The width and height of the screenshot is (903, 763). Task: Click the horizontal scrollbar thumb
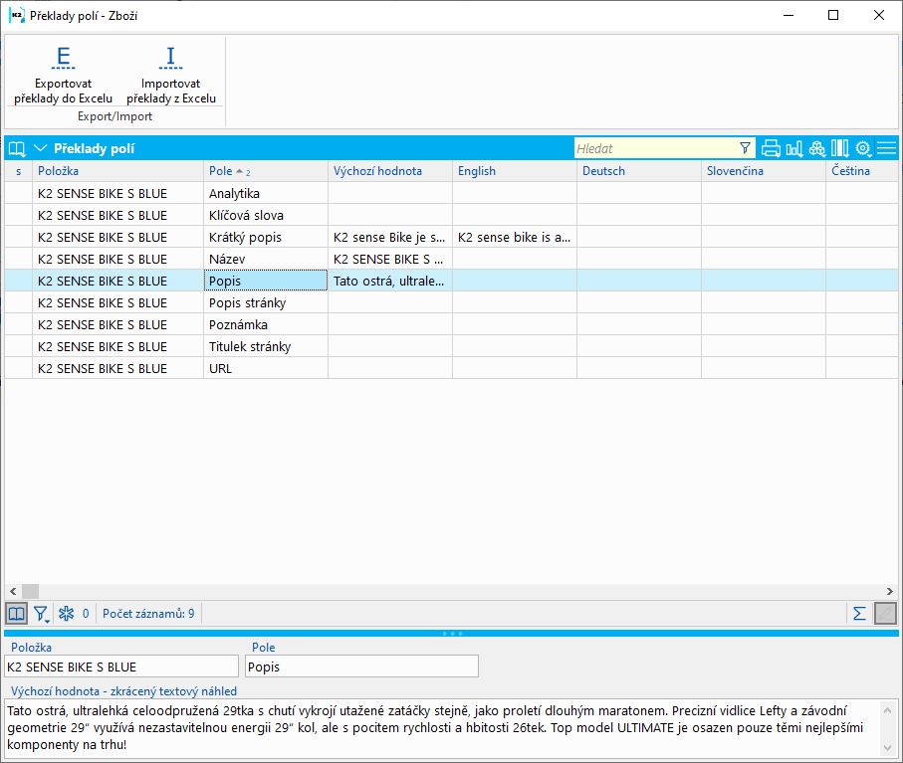30,591
